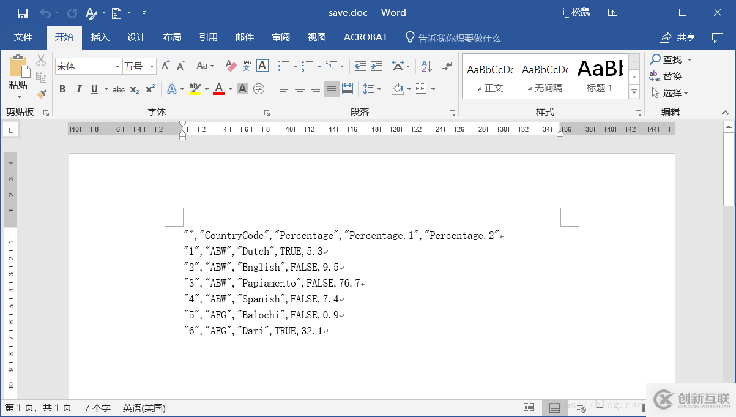
Task: Toggle Bold formatting
Action: point(62,89)
